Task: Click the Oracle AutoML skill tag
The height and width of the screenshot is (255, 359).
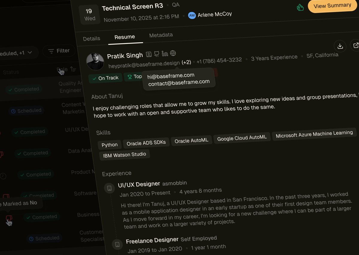Action: coord(191,141)
